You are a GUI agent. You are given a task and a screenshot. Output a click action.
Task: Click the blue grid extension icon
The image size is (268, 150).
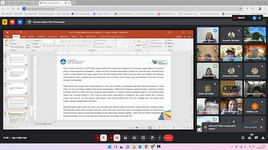20,22
